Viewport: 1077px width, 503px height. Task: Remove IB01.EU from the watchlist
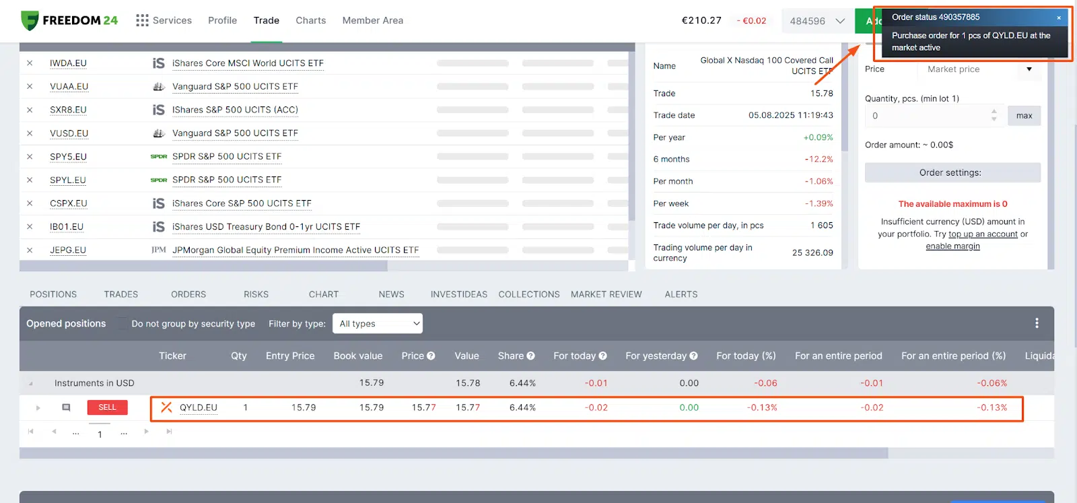(x=30, y=226)
